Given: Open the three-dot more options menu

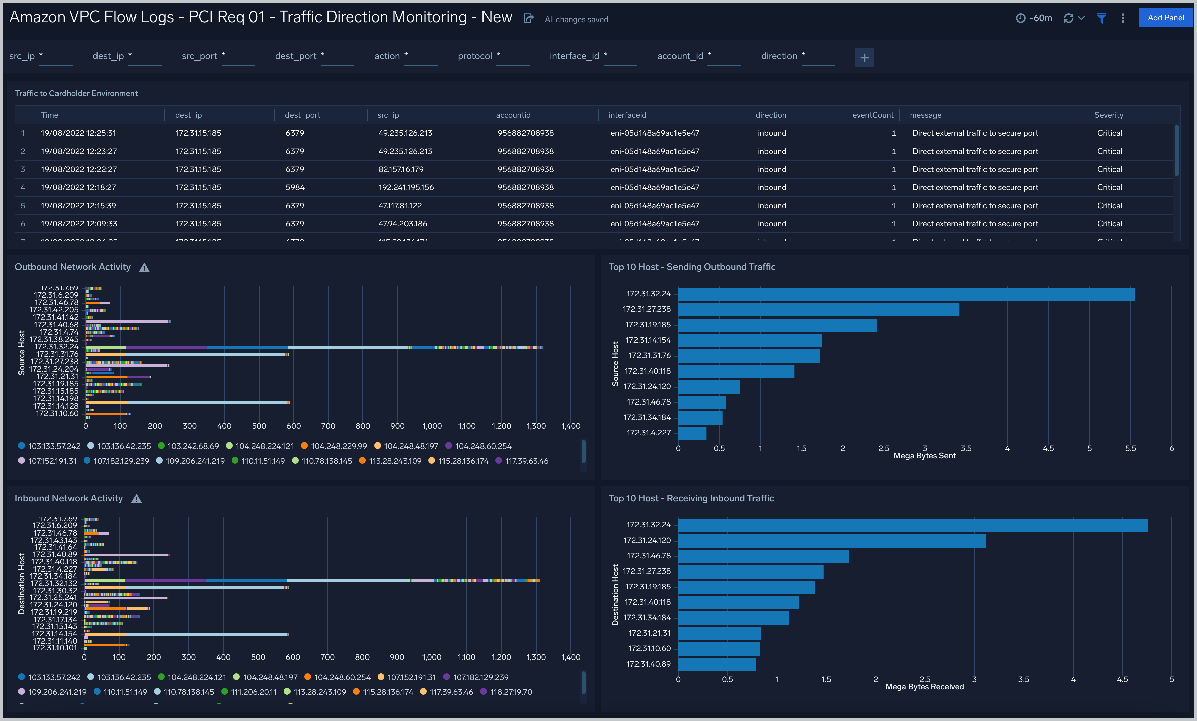Looking at the screenshot, I should [x=1123, y=18].
